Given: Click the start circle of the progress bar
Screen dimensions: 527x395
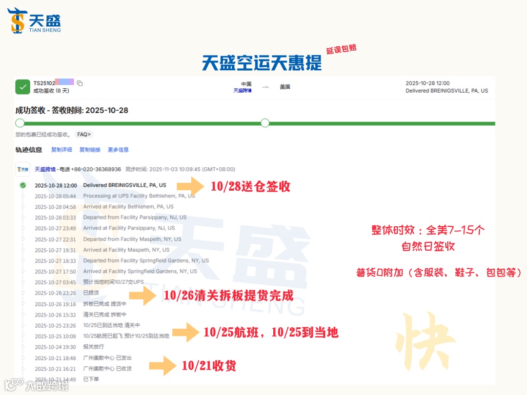Looking at the screenshot, I should tap(20, 123).
